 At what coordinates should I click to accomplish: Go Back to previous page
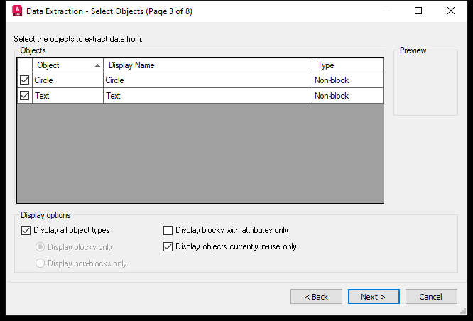point(316,297)
